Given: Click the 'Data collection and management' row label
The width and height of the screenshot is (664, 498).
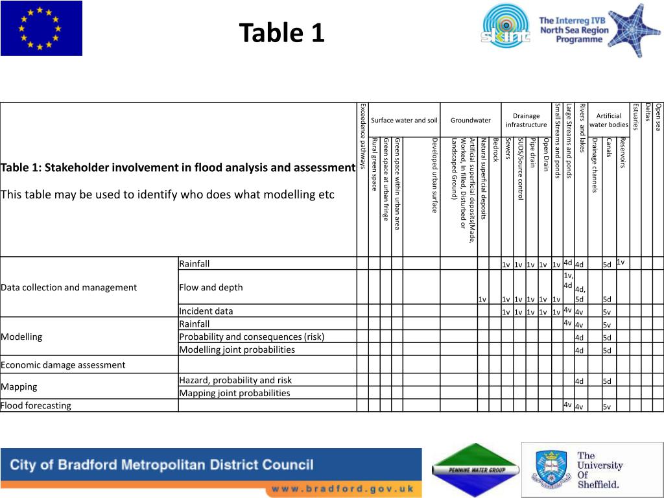Looking at the screenshot, I should pyautogui.click(x=69, y=287).
